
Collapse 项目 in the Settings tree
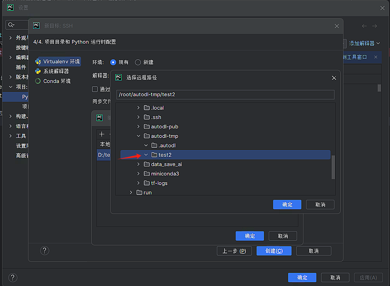pyautogui.click(x=11, y=87)
